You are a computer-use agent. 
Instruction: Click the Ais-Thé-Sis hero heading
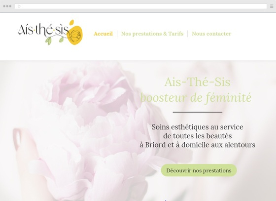tap(197, 82)
